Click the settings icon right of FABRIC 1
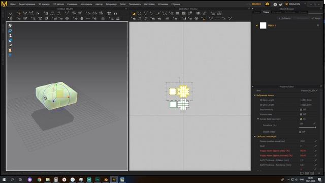The image size is (325, 183). tap(318, 25)
